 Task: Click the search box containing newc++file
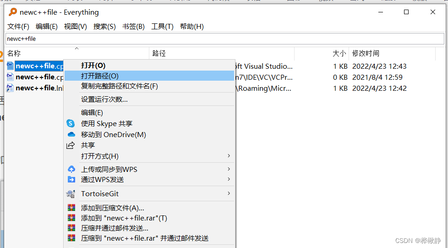(x=225, y=39)
